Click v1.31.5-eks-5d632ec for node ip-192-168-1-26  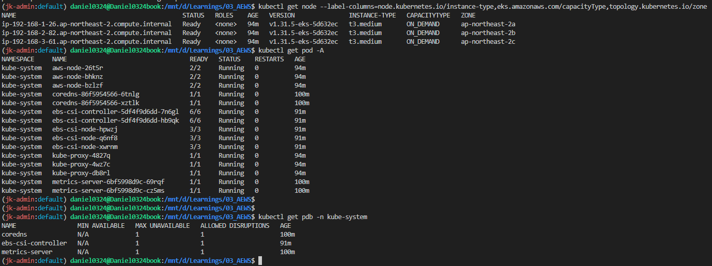304,24
